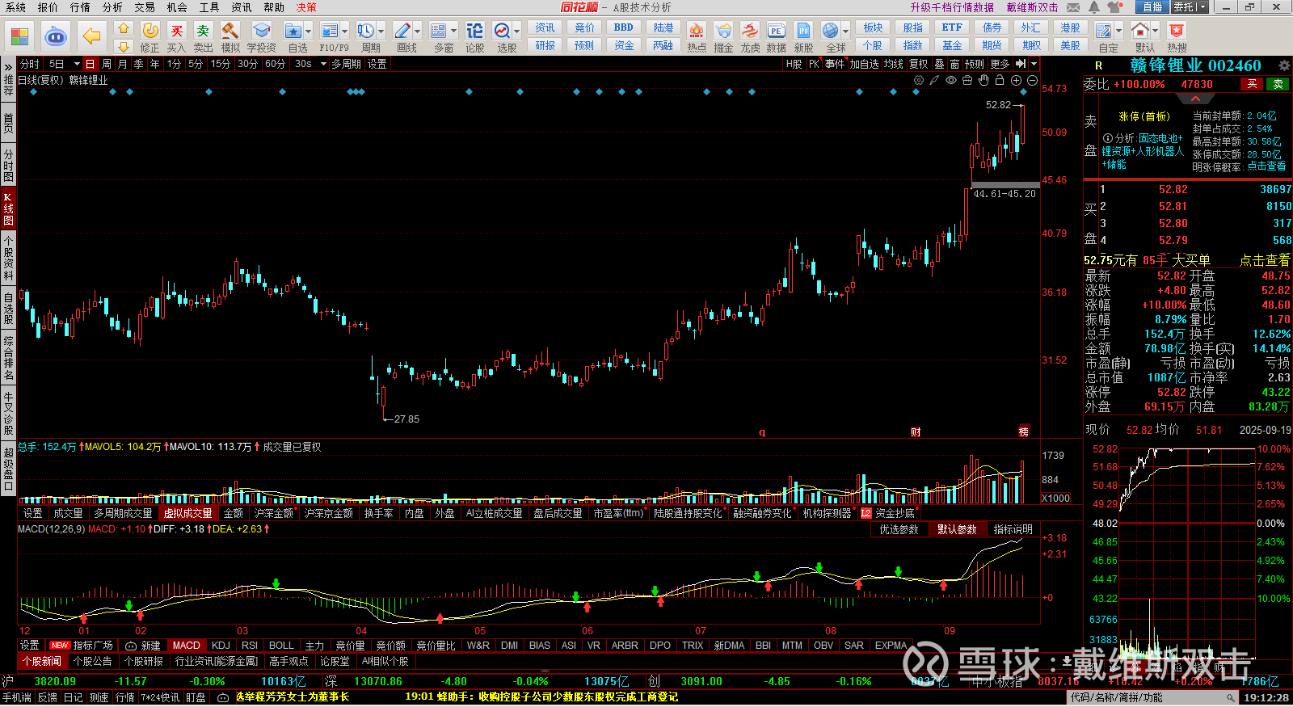Viewport: 1293px width, 707px height.
Task: Click the red 买 button beside 委比
Action: 1252,84
